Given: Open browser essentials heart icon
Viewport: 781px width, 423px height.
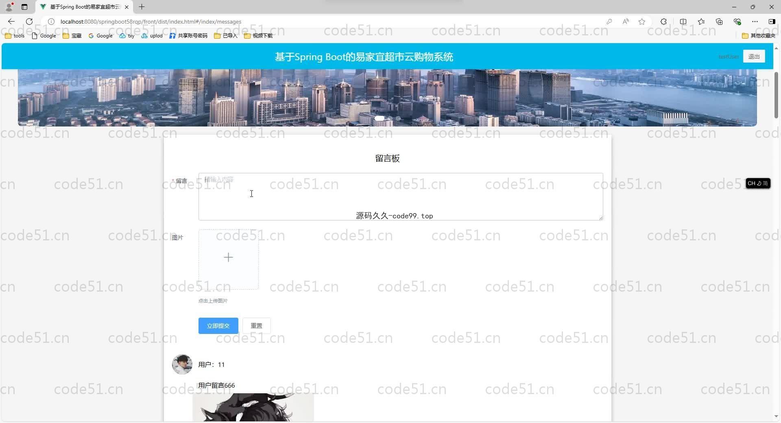Looking at the screenshot, I should (737, 22).
